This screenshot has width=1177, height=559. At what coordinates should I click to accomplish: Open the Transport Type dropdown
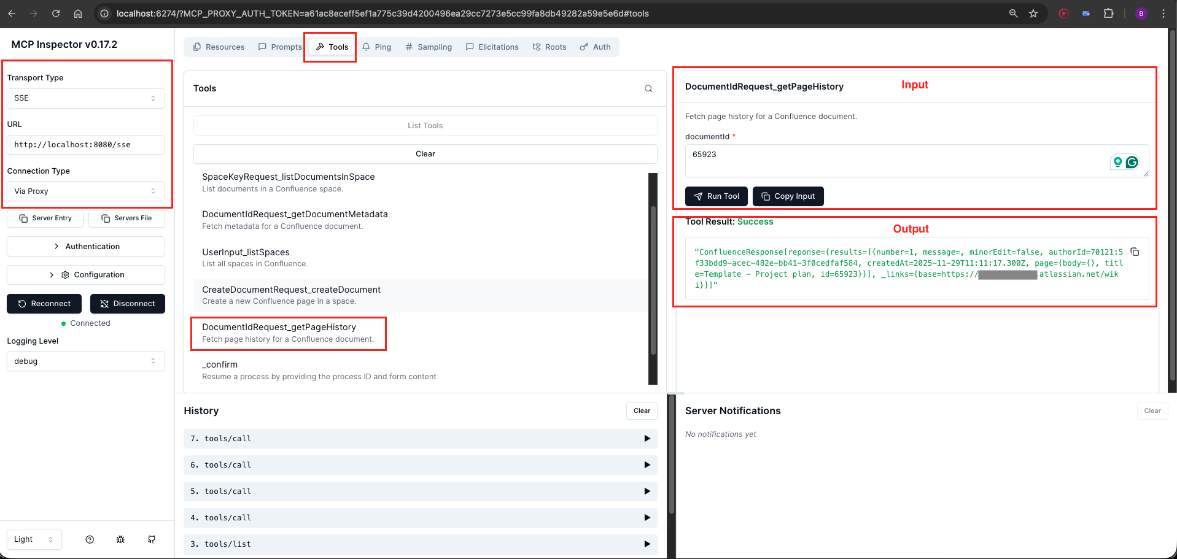tap(85, 98)
